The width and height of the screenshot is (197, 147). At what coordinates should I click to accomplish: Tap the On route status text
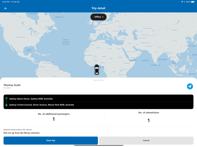click(7, 88)
